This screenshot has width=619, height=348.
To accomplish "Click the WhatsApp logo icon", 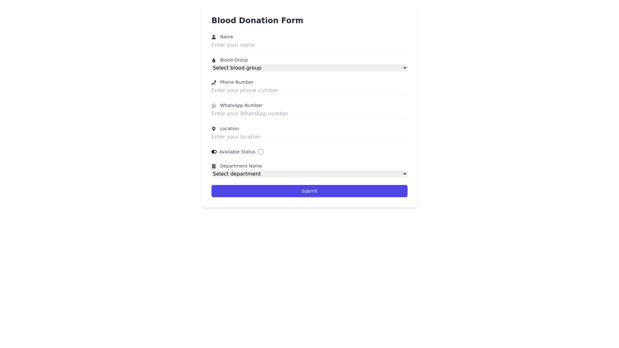I will tap(213, 106).
